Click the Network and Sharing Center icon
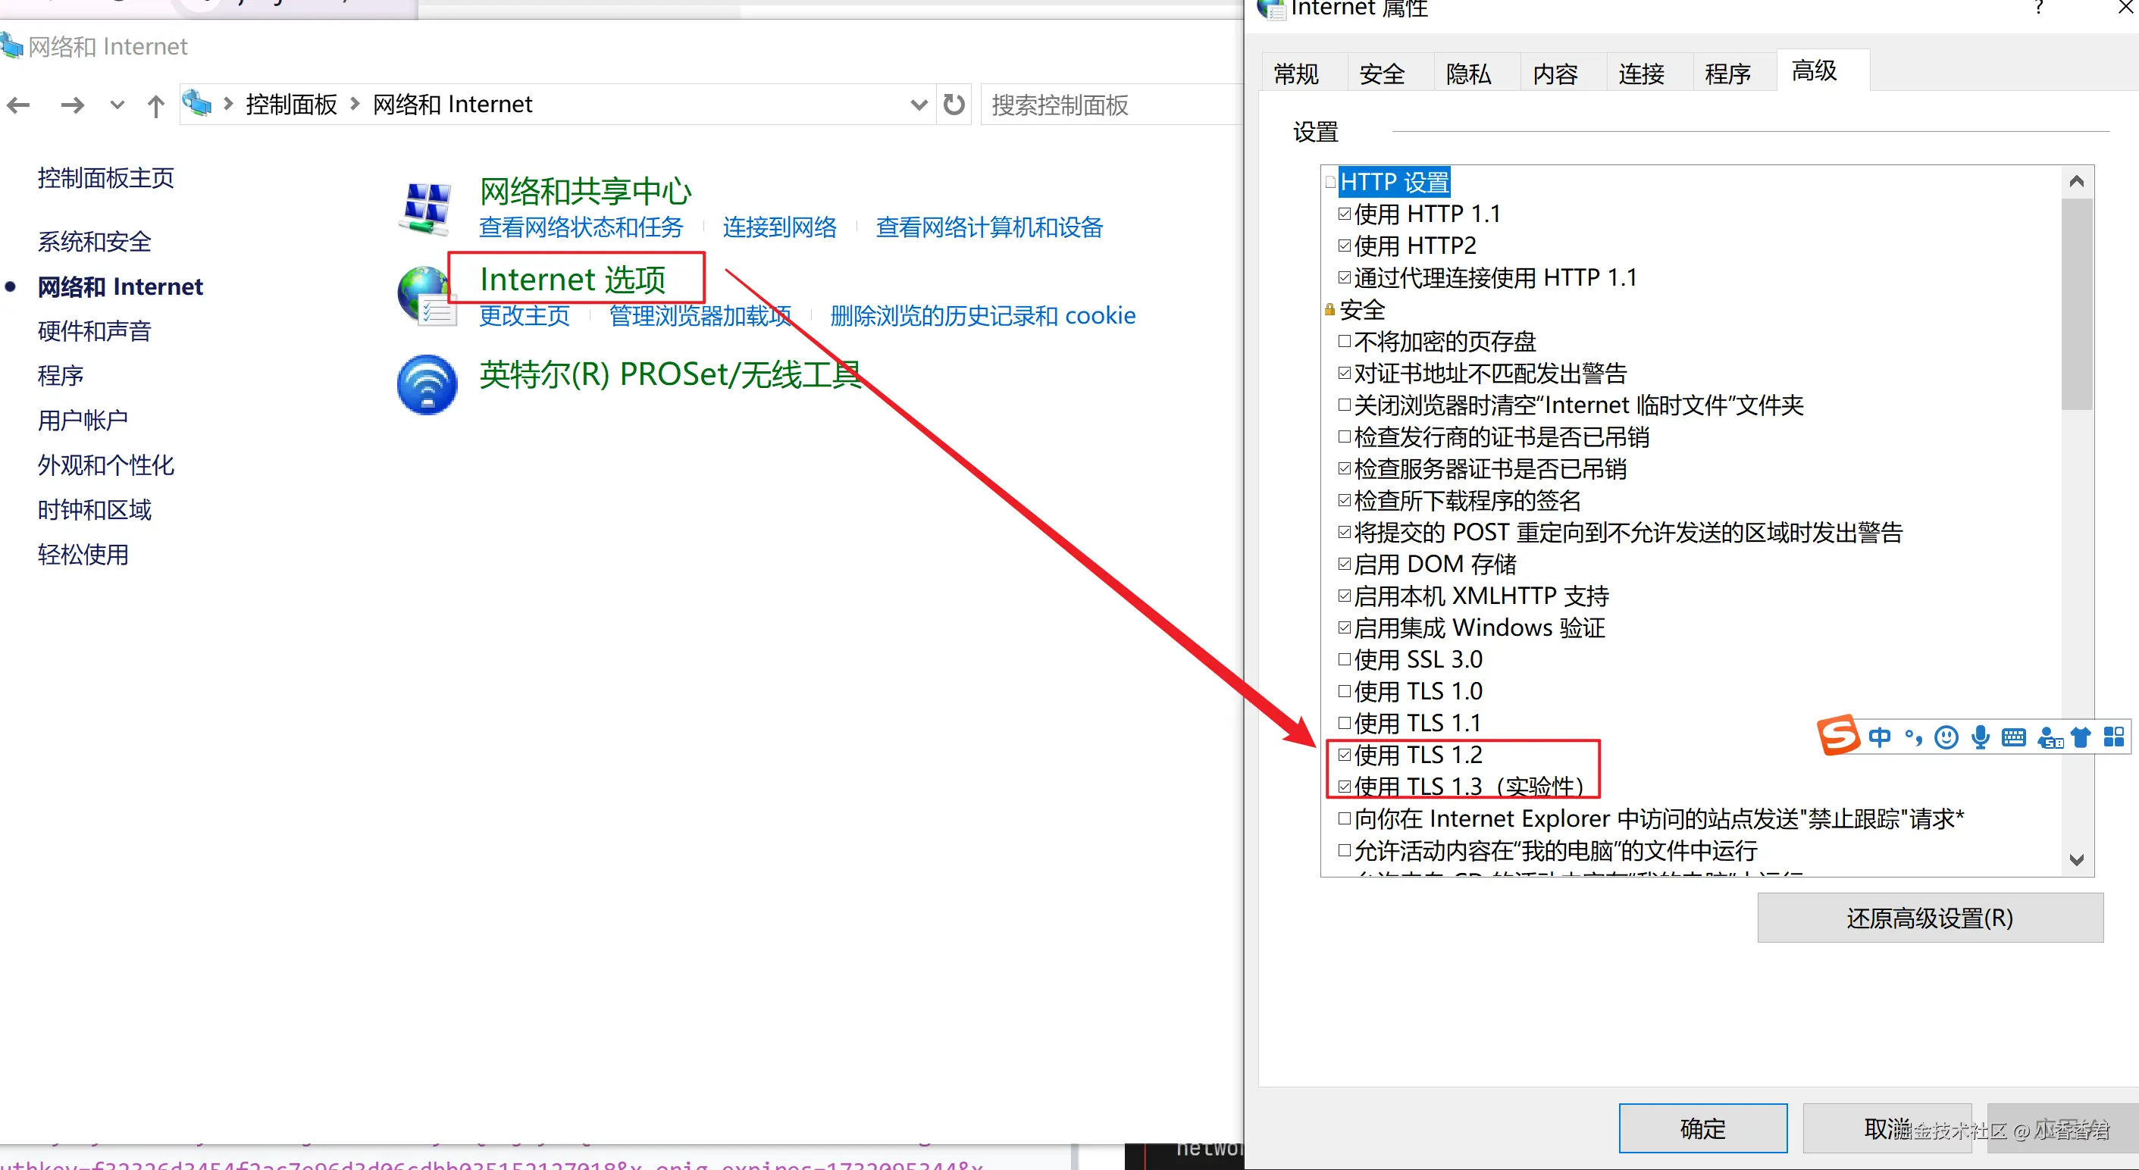2139x1170 pixels. point(427,208)
